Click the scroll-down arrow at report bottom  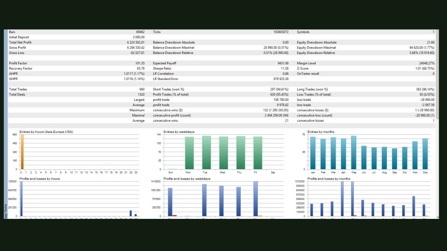click(x=438, y=217)
